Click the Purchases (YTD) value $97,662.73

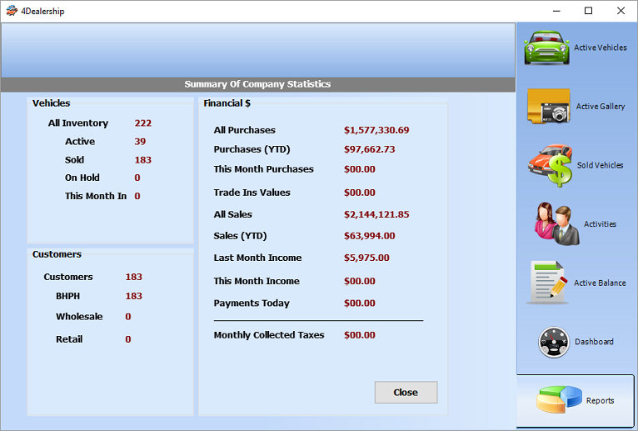coord(369,149)
